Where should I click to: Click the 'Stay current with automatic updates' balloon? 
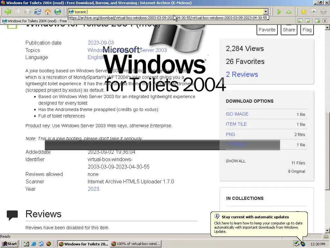tap(259, 224)
